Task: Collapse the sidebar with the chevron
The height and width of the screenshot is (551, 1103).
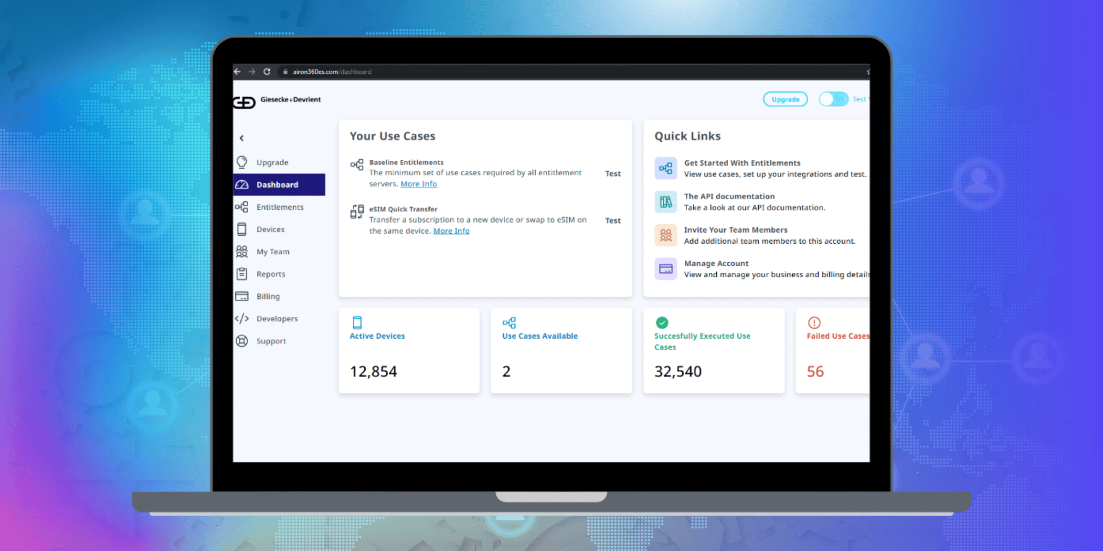Action: 242,138
